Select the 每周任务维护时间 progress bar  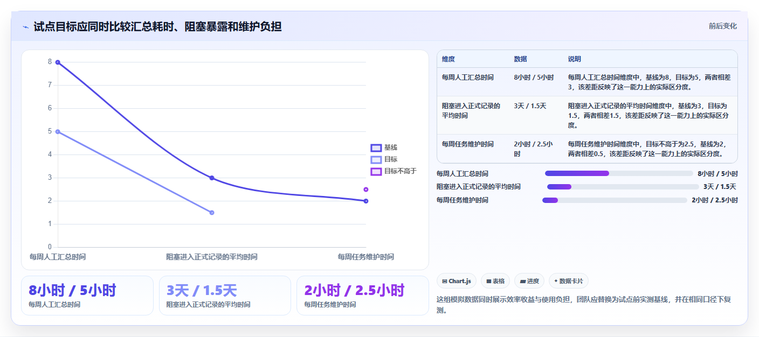[615, 200]
